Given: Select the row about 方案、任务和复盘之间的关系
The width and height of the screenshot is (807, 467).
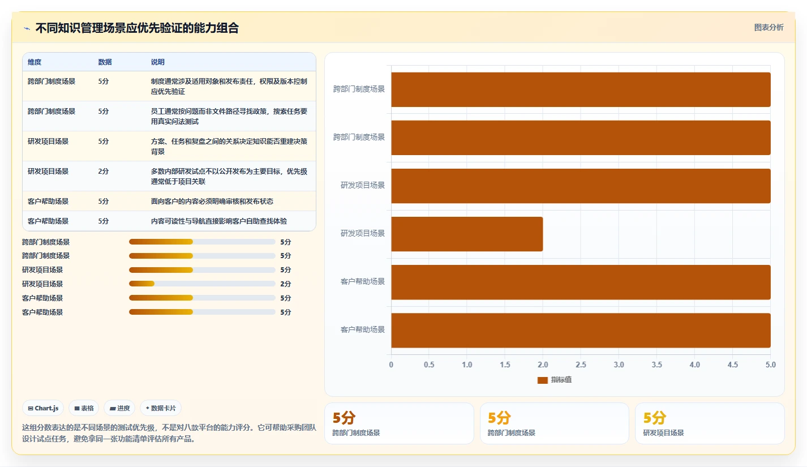Looking at the screenshot, I should coord(169,146).
